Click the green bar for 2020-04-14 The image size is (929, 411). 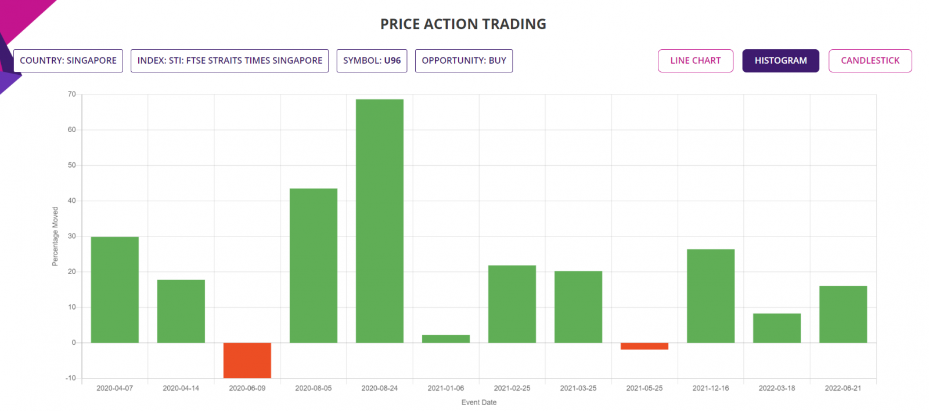tap(181, 311)
